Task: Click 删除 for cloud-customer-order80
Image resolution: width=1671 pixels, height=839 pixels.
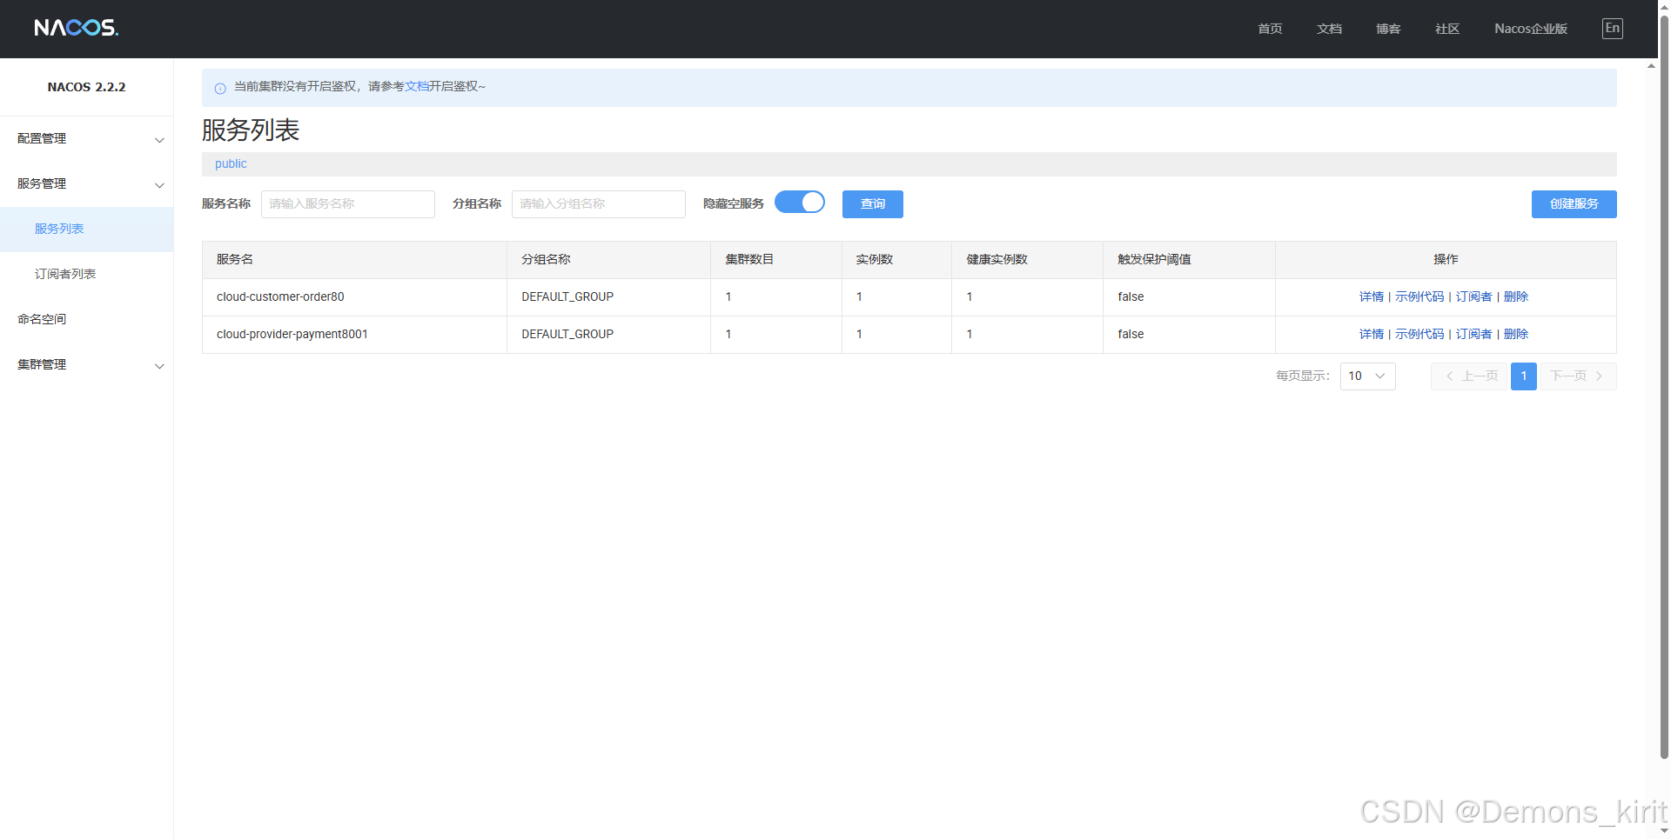Action: [1516, 297]
